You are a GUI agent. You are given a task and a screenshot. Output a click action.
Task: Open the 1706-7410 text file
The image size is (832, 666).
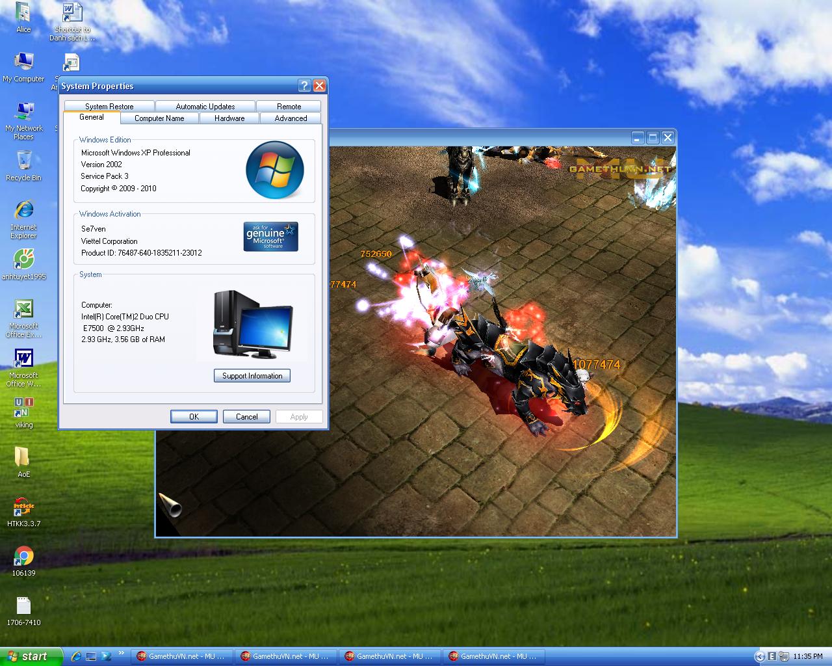click(x=23, y=611)
